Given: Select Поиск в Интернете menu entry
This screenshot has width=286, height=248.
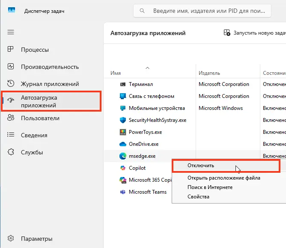Looking at the screenshot, I should 210,187.
